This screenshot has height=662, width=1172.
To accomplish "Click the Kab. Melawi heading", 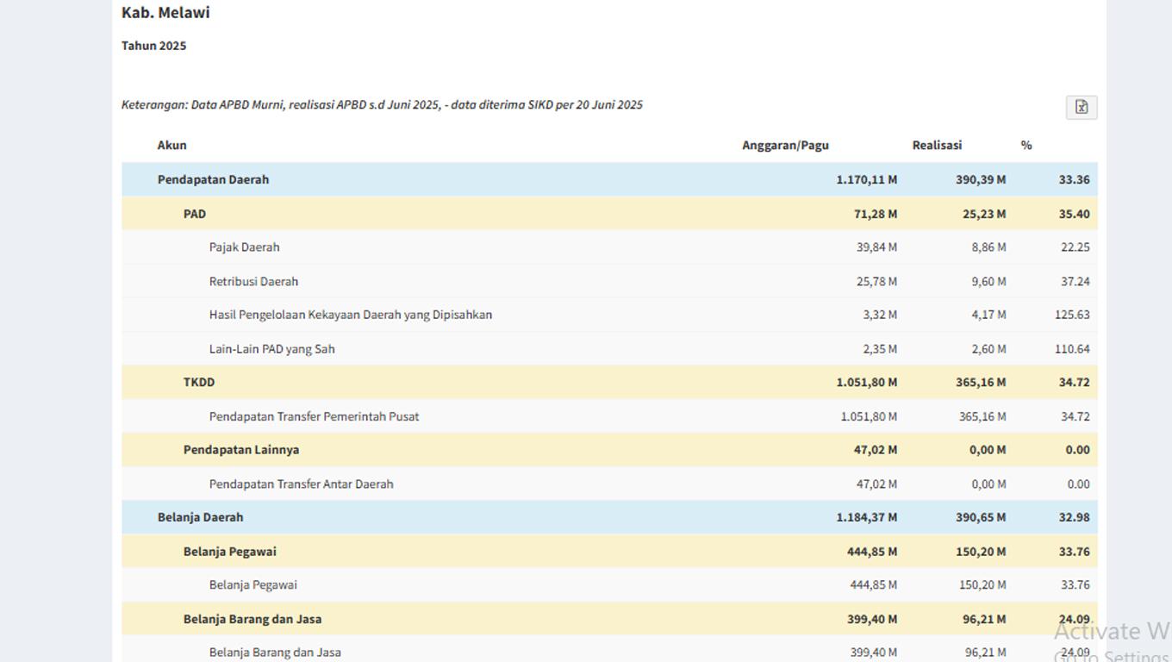I will click(165, 13).
